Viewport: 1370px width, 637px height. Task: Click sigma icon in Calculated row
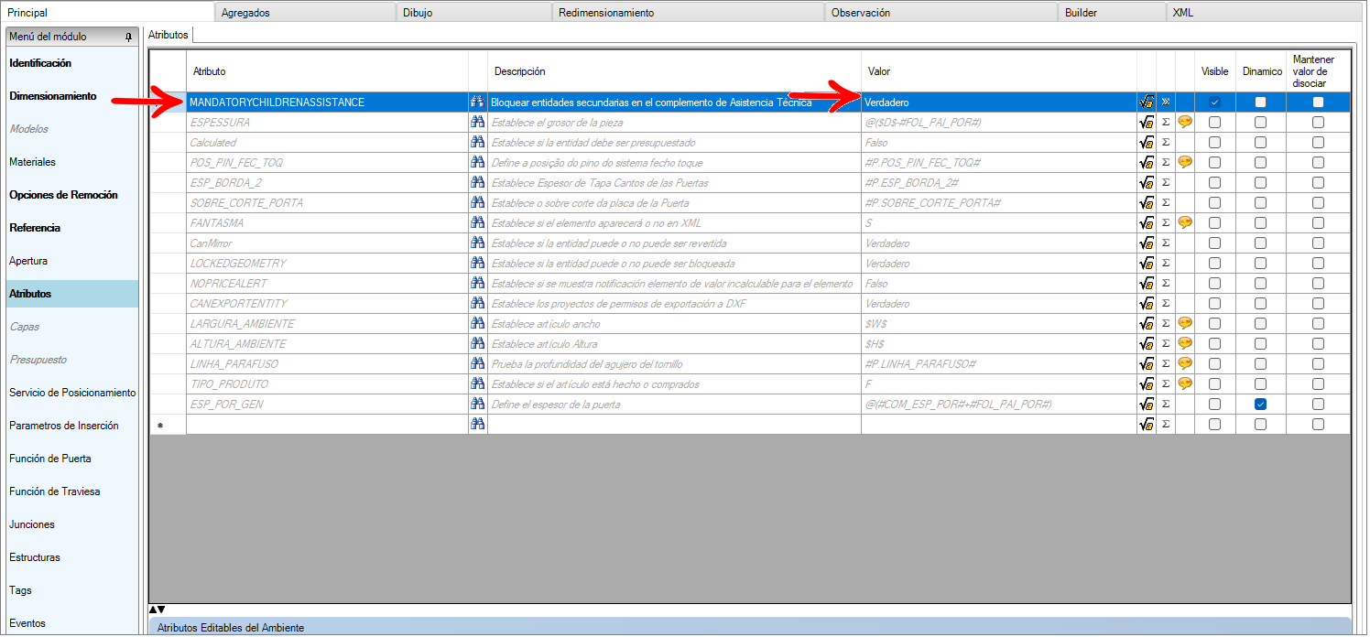pos(1166,143)
